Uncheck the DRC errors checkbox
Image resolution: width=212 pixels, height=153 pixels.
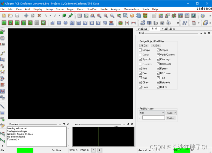[x=158, y=73]
